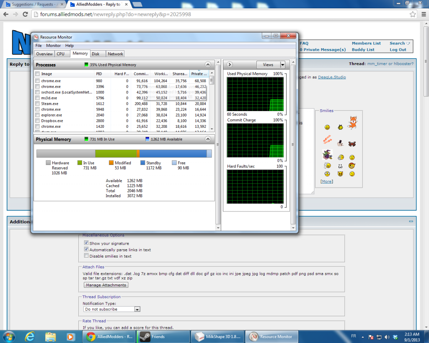
Task: Uncheck Show your signature
Action: (x=86, y=243)
